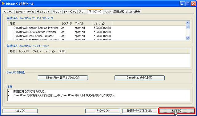Minimize the DirectX 診断ツール window
Image resolution: width=197 pixels, height=116 pixels.
[x=182, y=4]
